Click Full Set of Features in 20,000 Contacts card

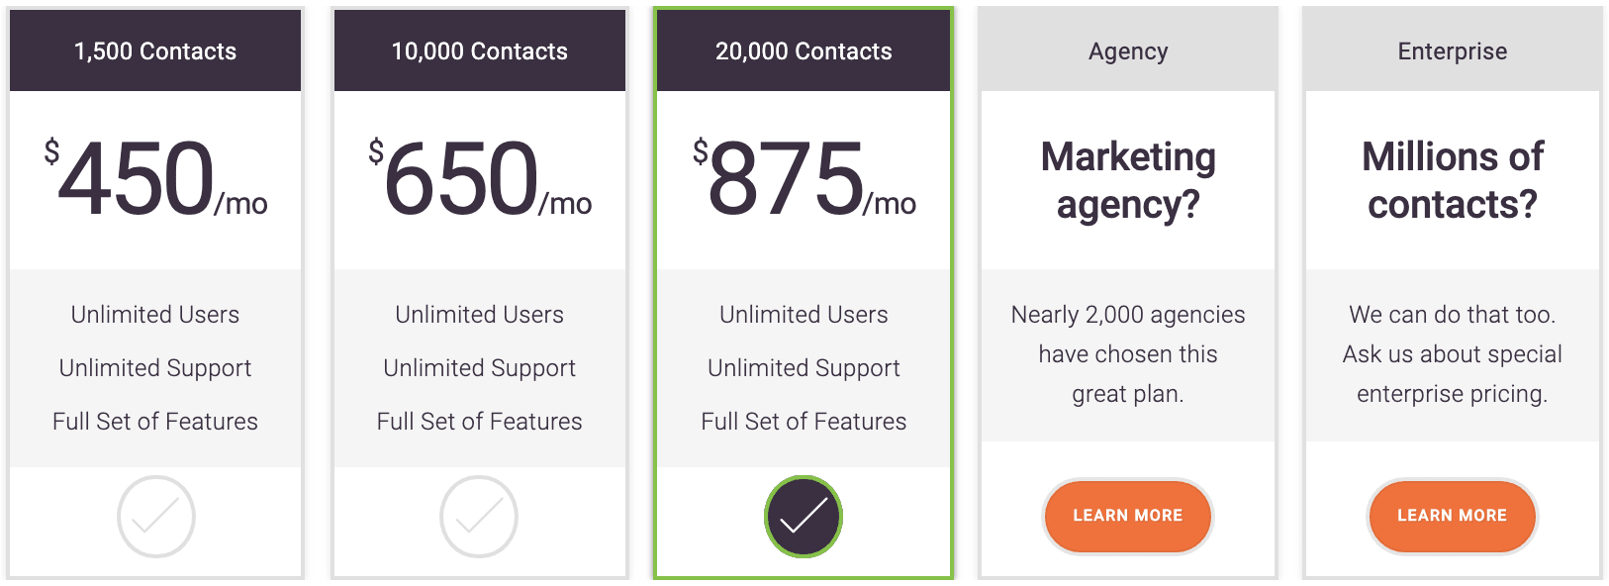click(804, 422)
